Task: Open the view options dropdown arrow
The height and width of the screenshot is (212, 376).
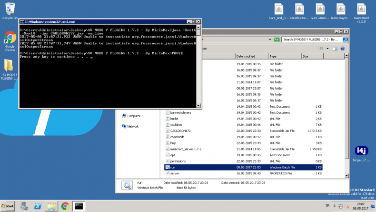Action: pyautogui.click(x=327, y=49)
